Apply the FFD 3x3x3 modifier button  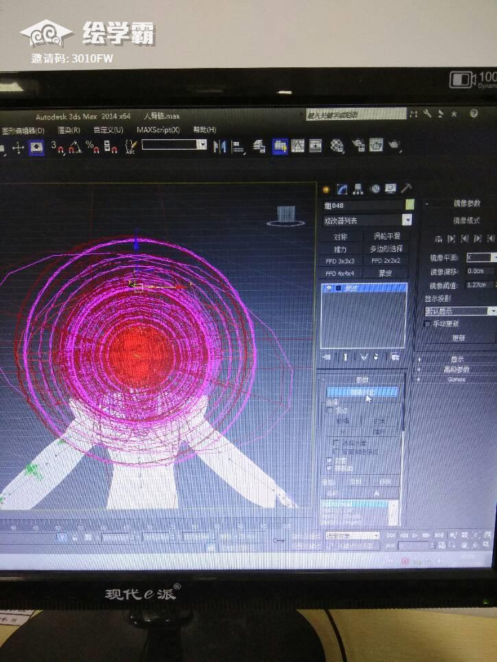[341, 261]
